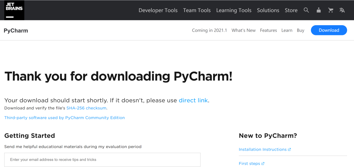This screenshot has width=354, height=167.
Task: Open the account profile icon
Action: pyautogui.click(x=319, y=10)
